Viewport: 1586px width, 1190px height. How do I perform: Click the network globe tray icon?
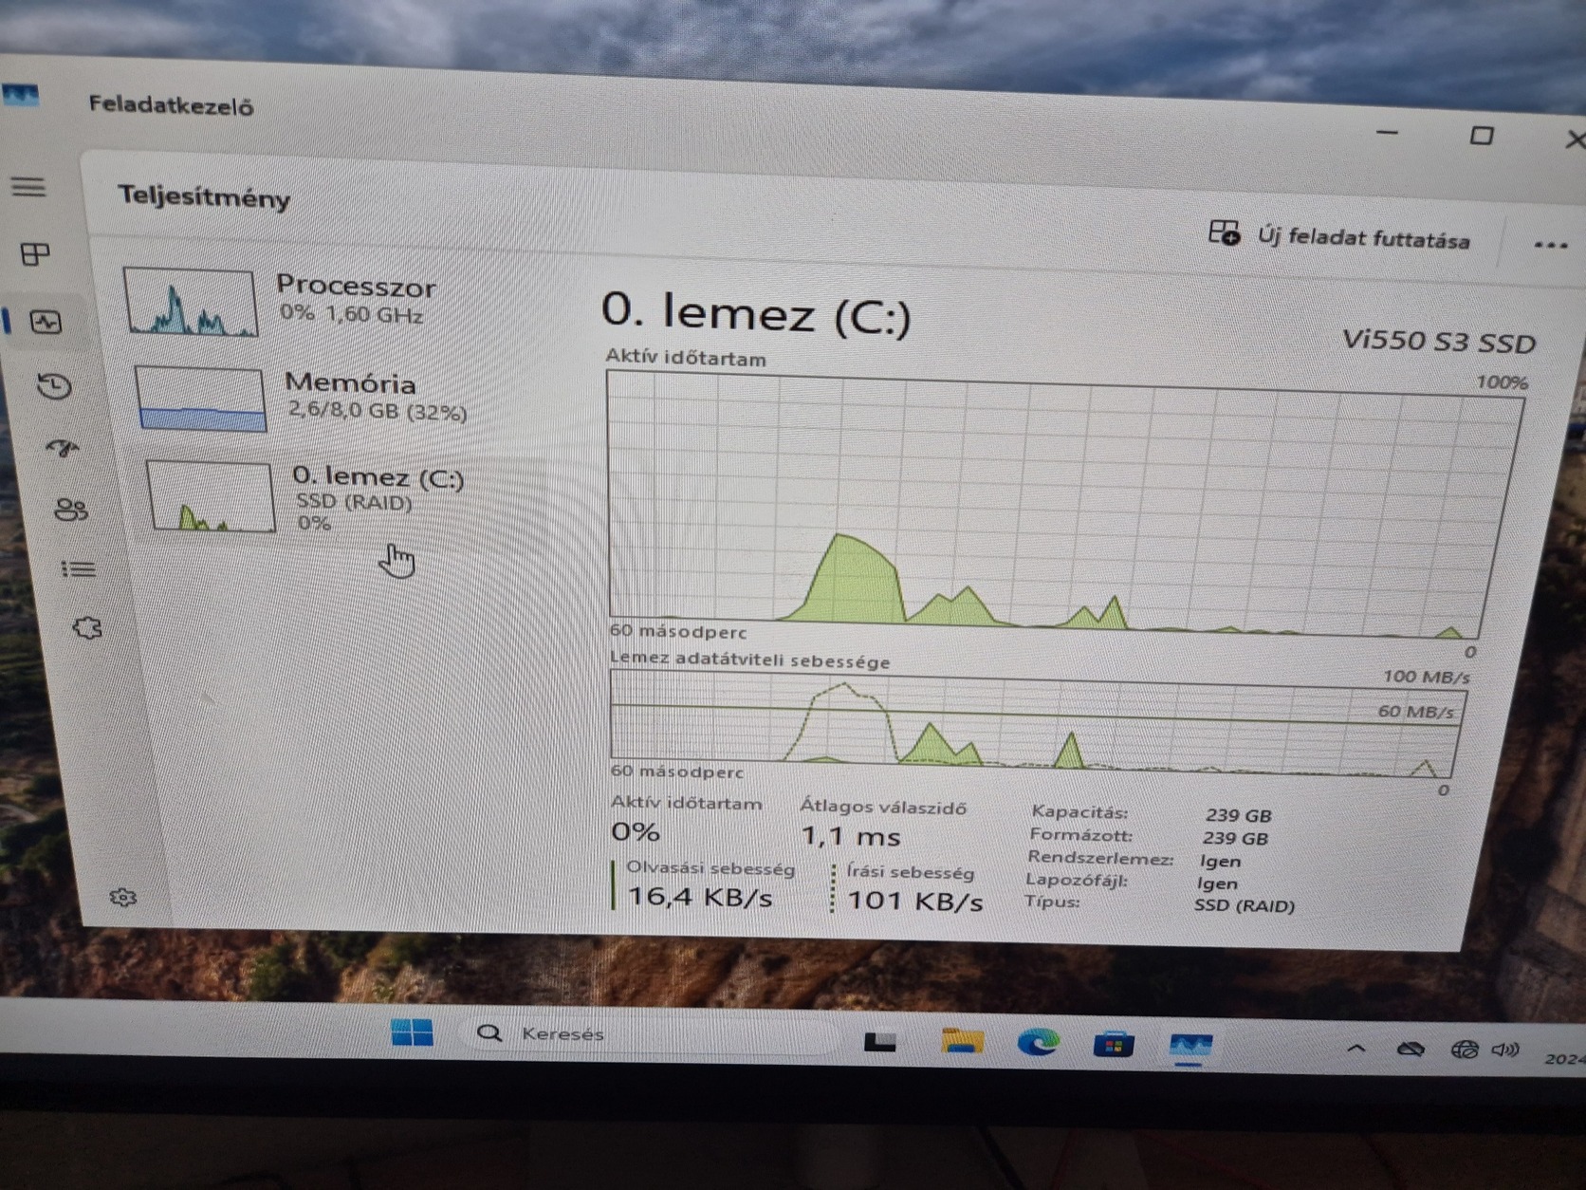[1465, 1050]
